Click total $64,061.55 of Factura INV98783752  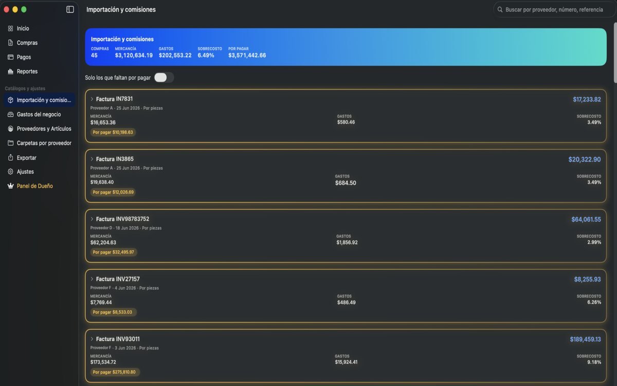pyautogui.click(x=586, y=219)
